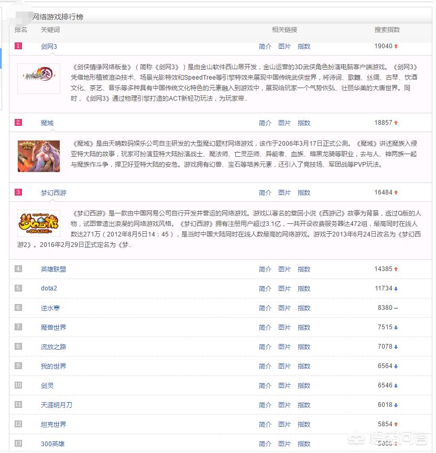The image size is (436, 453).
Task: Open 简介 for dota2
Action: 265,288
